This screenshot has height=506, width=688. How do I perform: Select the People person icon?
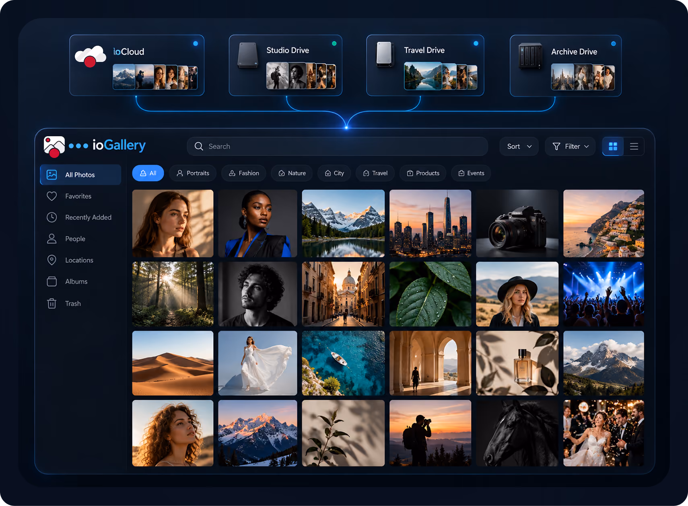[x=52, y=239]
